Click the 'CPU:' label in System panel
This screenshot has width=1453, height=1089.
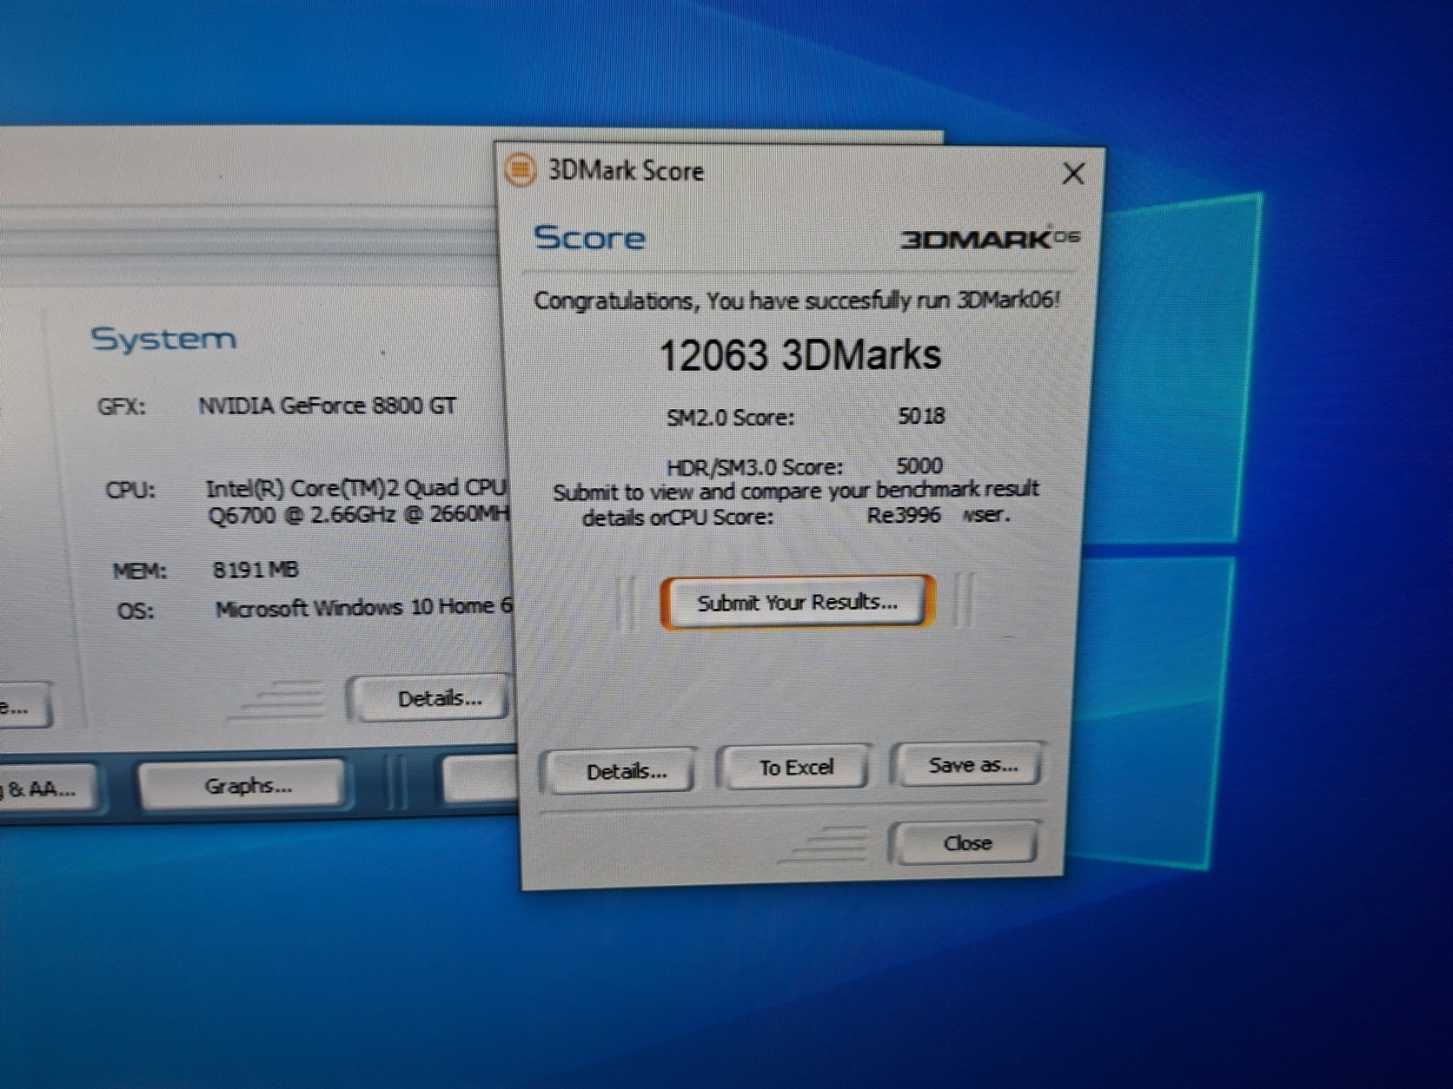click(130, 491)
